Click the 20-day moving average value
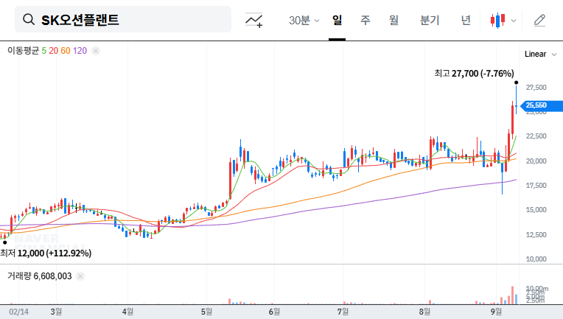This screenshot has width=563, height=319. [x=54, y=51]
